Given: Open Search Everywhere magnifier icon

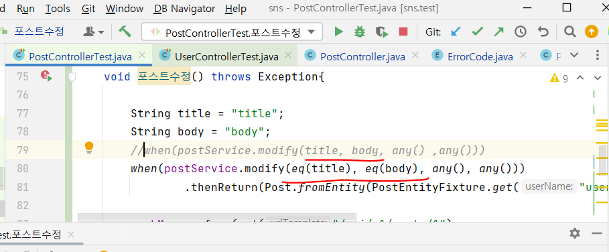Looking at the screenshot, I should (569, 31).
